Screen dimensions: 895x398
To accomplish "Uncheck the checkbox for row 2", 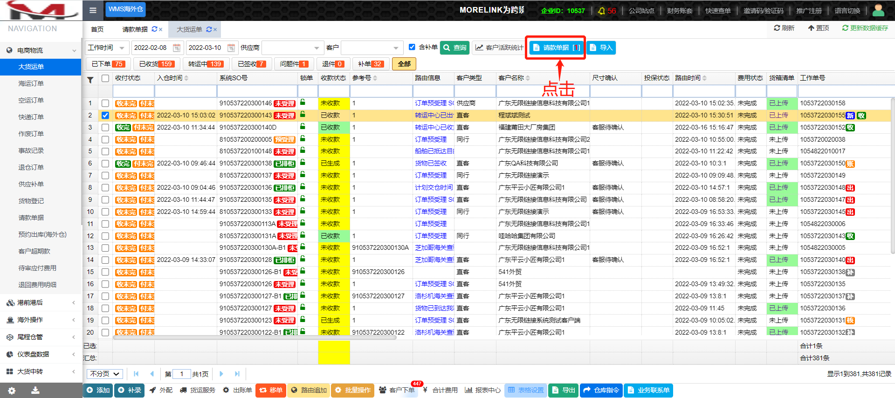I will click(x=105, y=115).
